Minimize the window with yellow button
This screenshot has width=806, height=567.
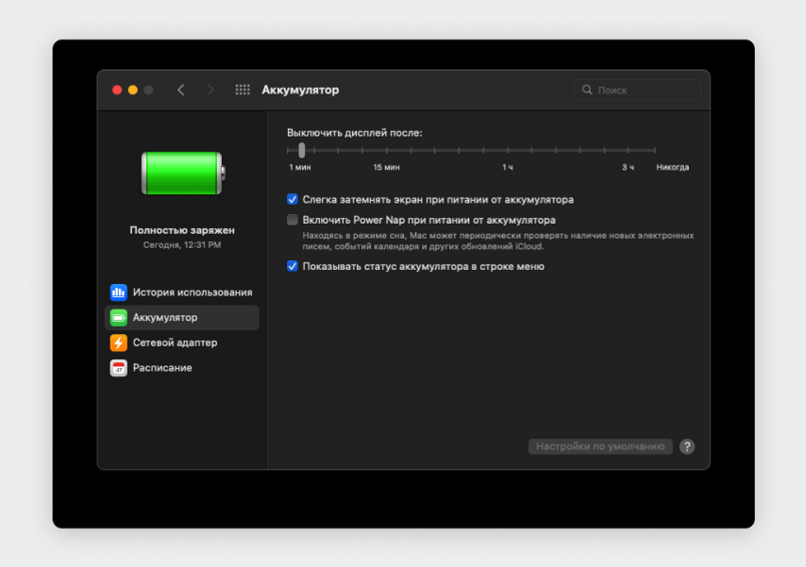(x=133, y=90)
